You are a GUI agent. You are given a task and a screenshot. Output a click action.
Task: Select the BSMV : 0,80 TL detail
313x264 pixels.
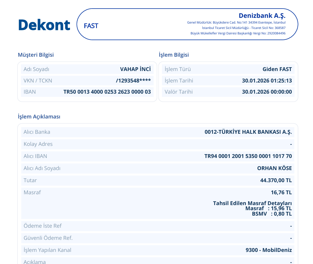[272, 214]
